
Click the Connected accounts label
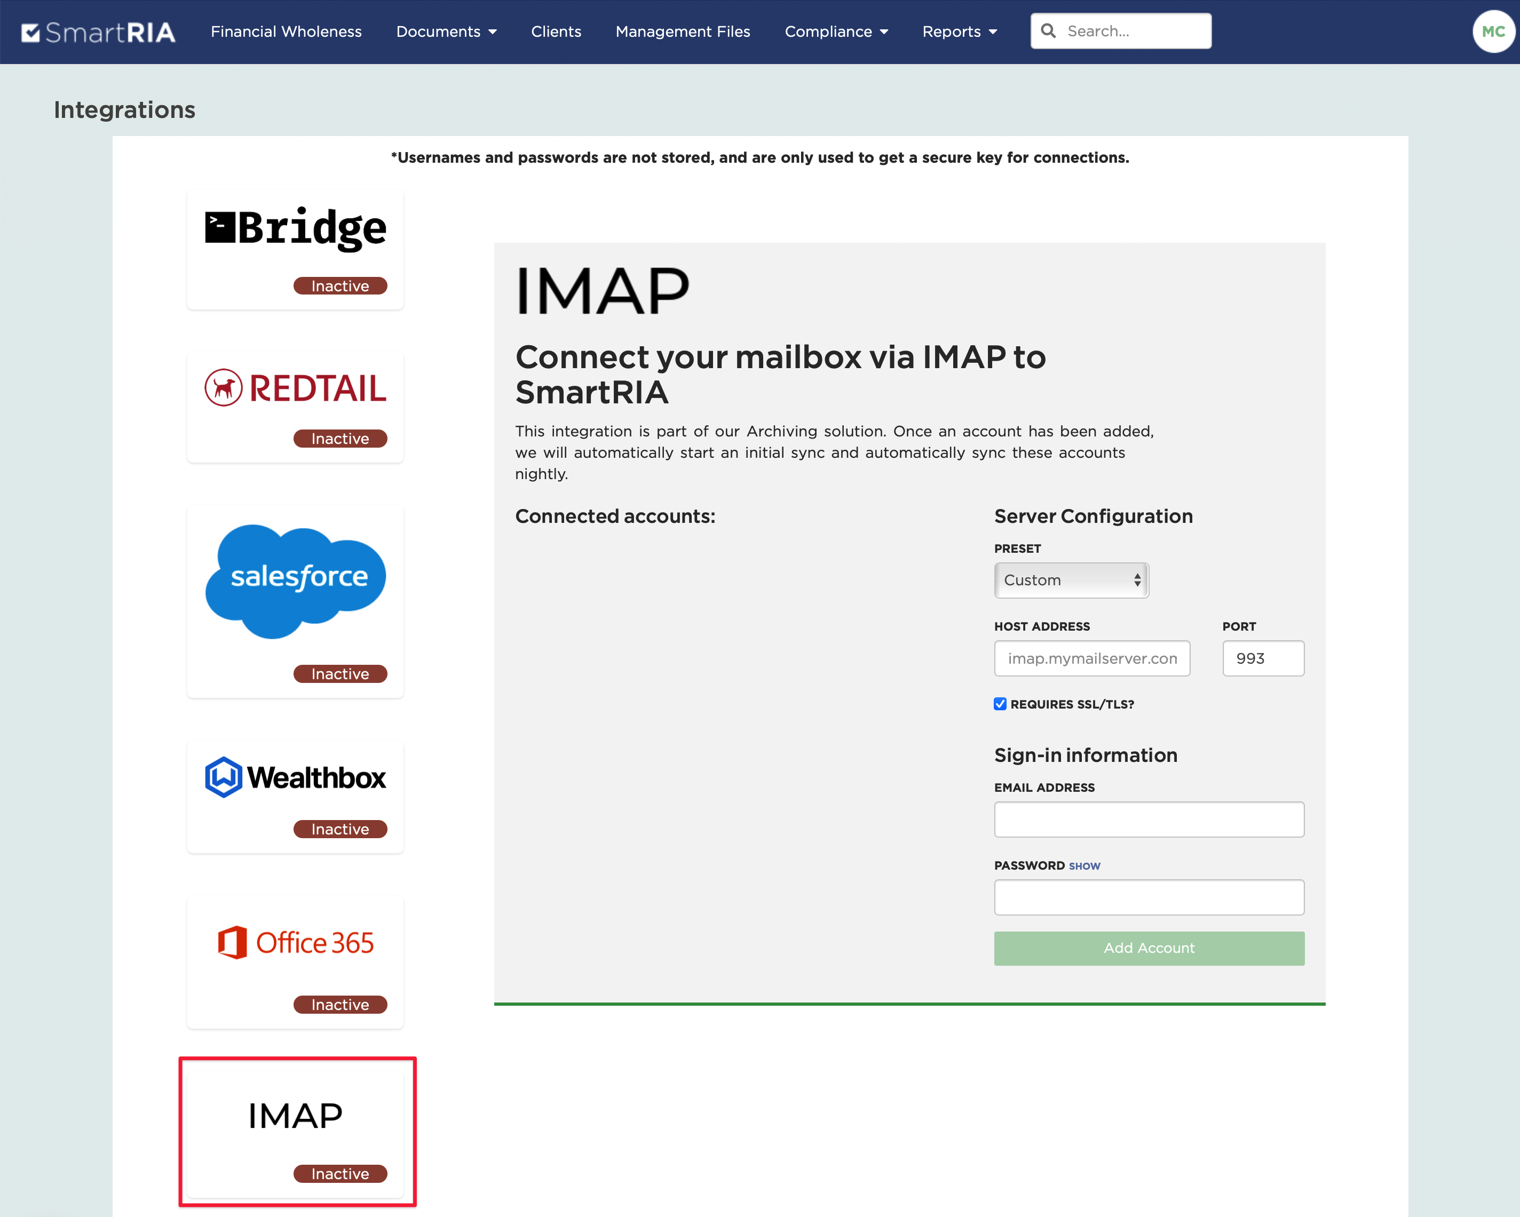(x=615, y=516)
